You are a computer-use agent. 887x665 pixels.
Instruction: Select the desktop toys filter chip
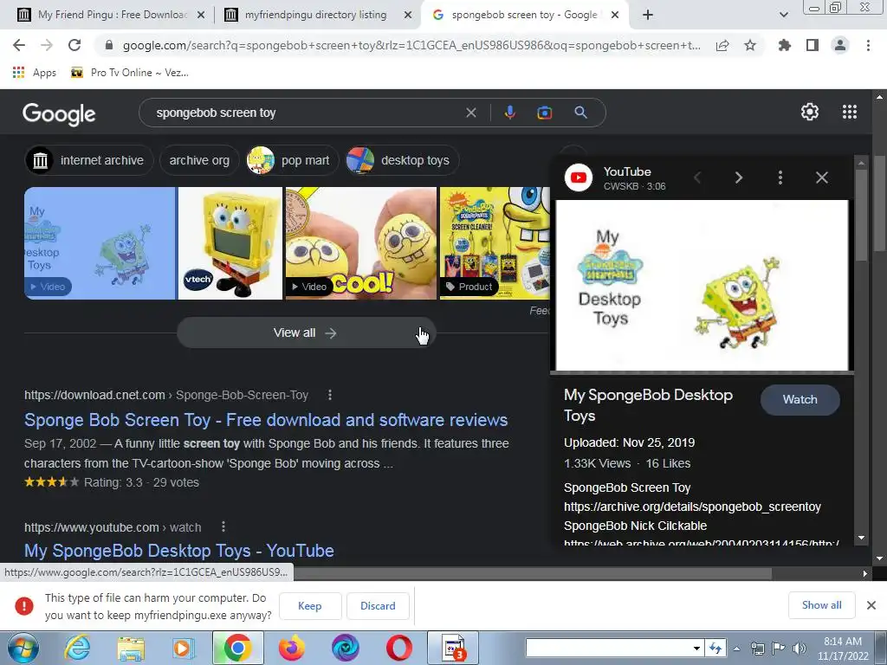click(x=402, y=160)
